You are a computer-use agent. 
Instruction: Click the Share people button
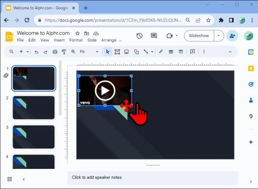coord(232,36)
